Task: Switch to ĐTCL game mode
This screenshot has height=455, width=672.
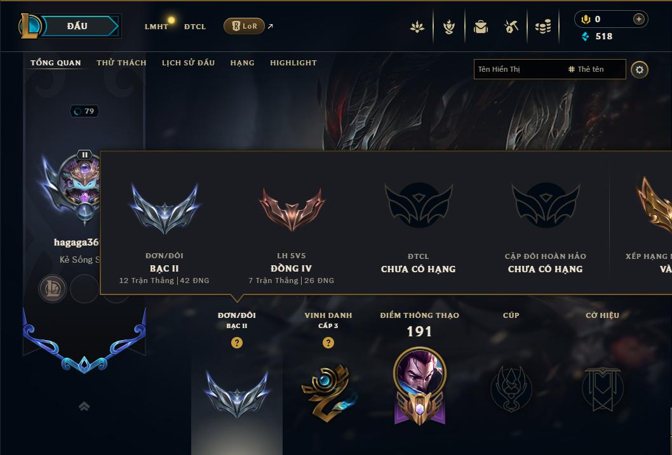Action: (x=195, y=27)
